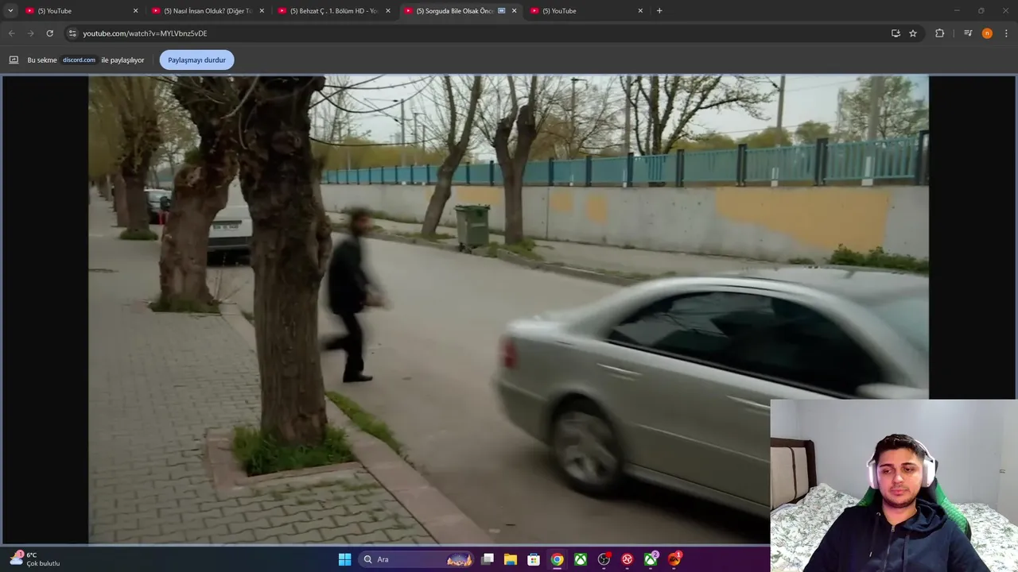Image resolution: width=1018 pixels, height=572 pixels.
Task: Click the discord.com chip in sharing bar
Action: [79, 60]
